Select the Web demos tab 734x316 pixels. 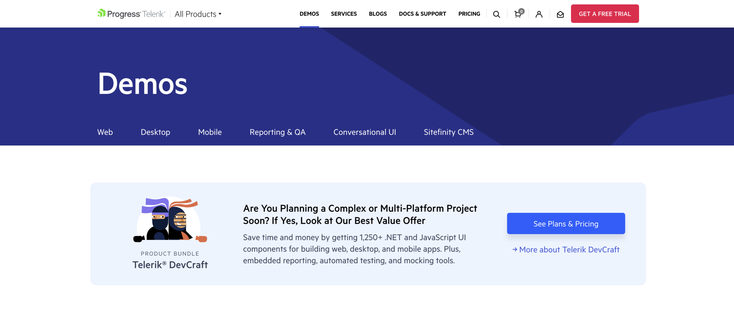pyautogui.click(x=105, y=131)
